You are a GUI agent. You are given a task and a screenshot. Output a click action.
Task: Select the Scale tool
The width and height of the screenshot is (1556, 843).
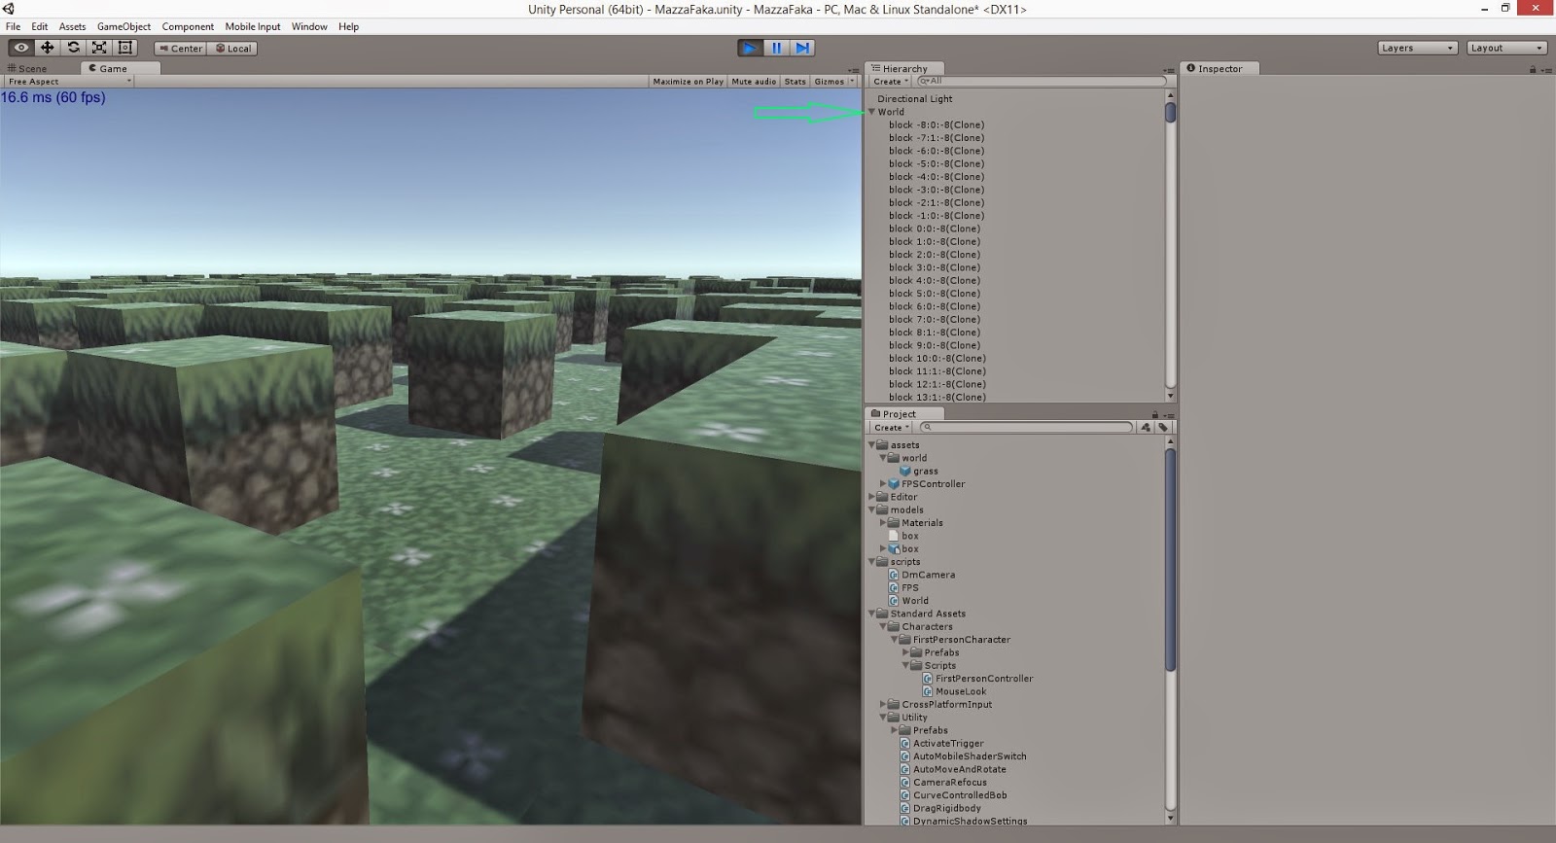click(x=99, y=48)
